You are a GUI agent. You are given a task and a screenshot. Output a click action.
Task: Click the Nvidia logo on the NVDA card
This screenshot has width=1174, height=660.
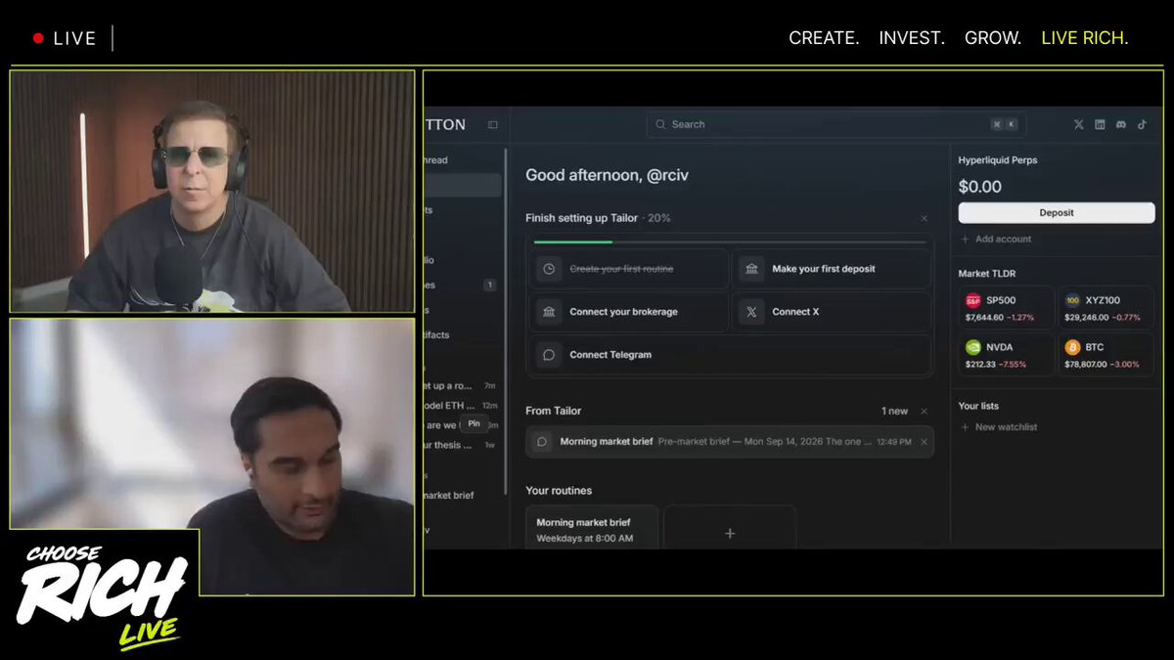(x=973, y=347)
